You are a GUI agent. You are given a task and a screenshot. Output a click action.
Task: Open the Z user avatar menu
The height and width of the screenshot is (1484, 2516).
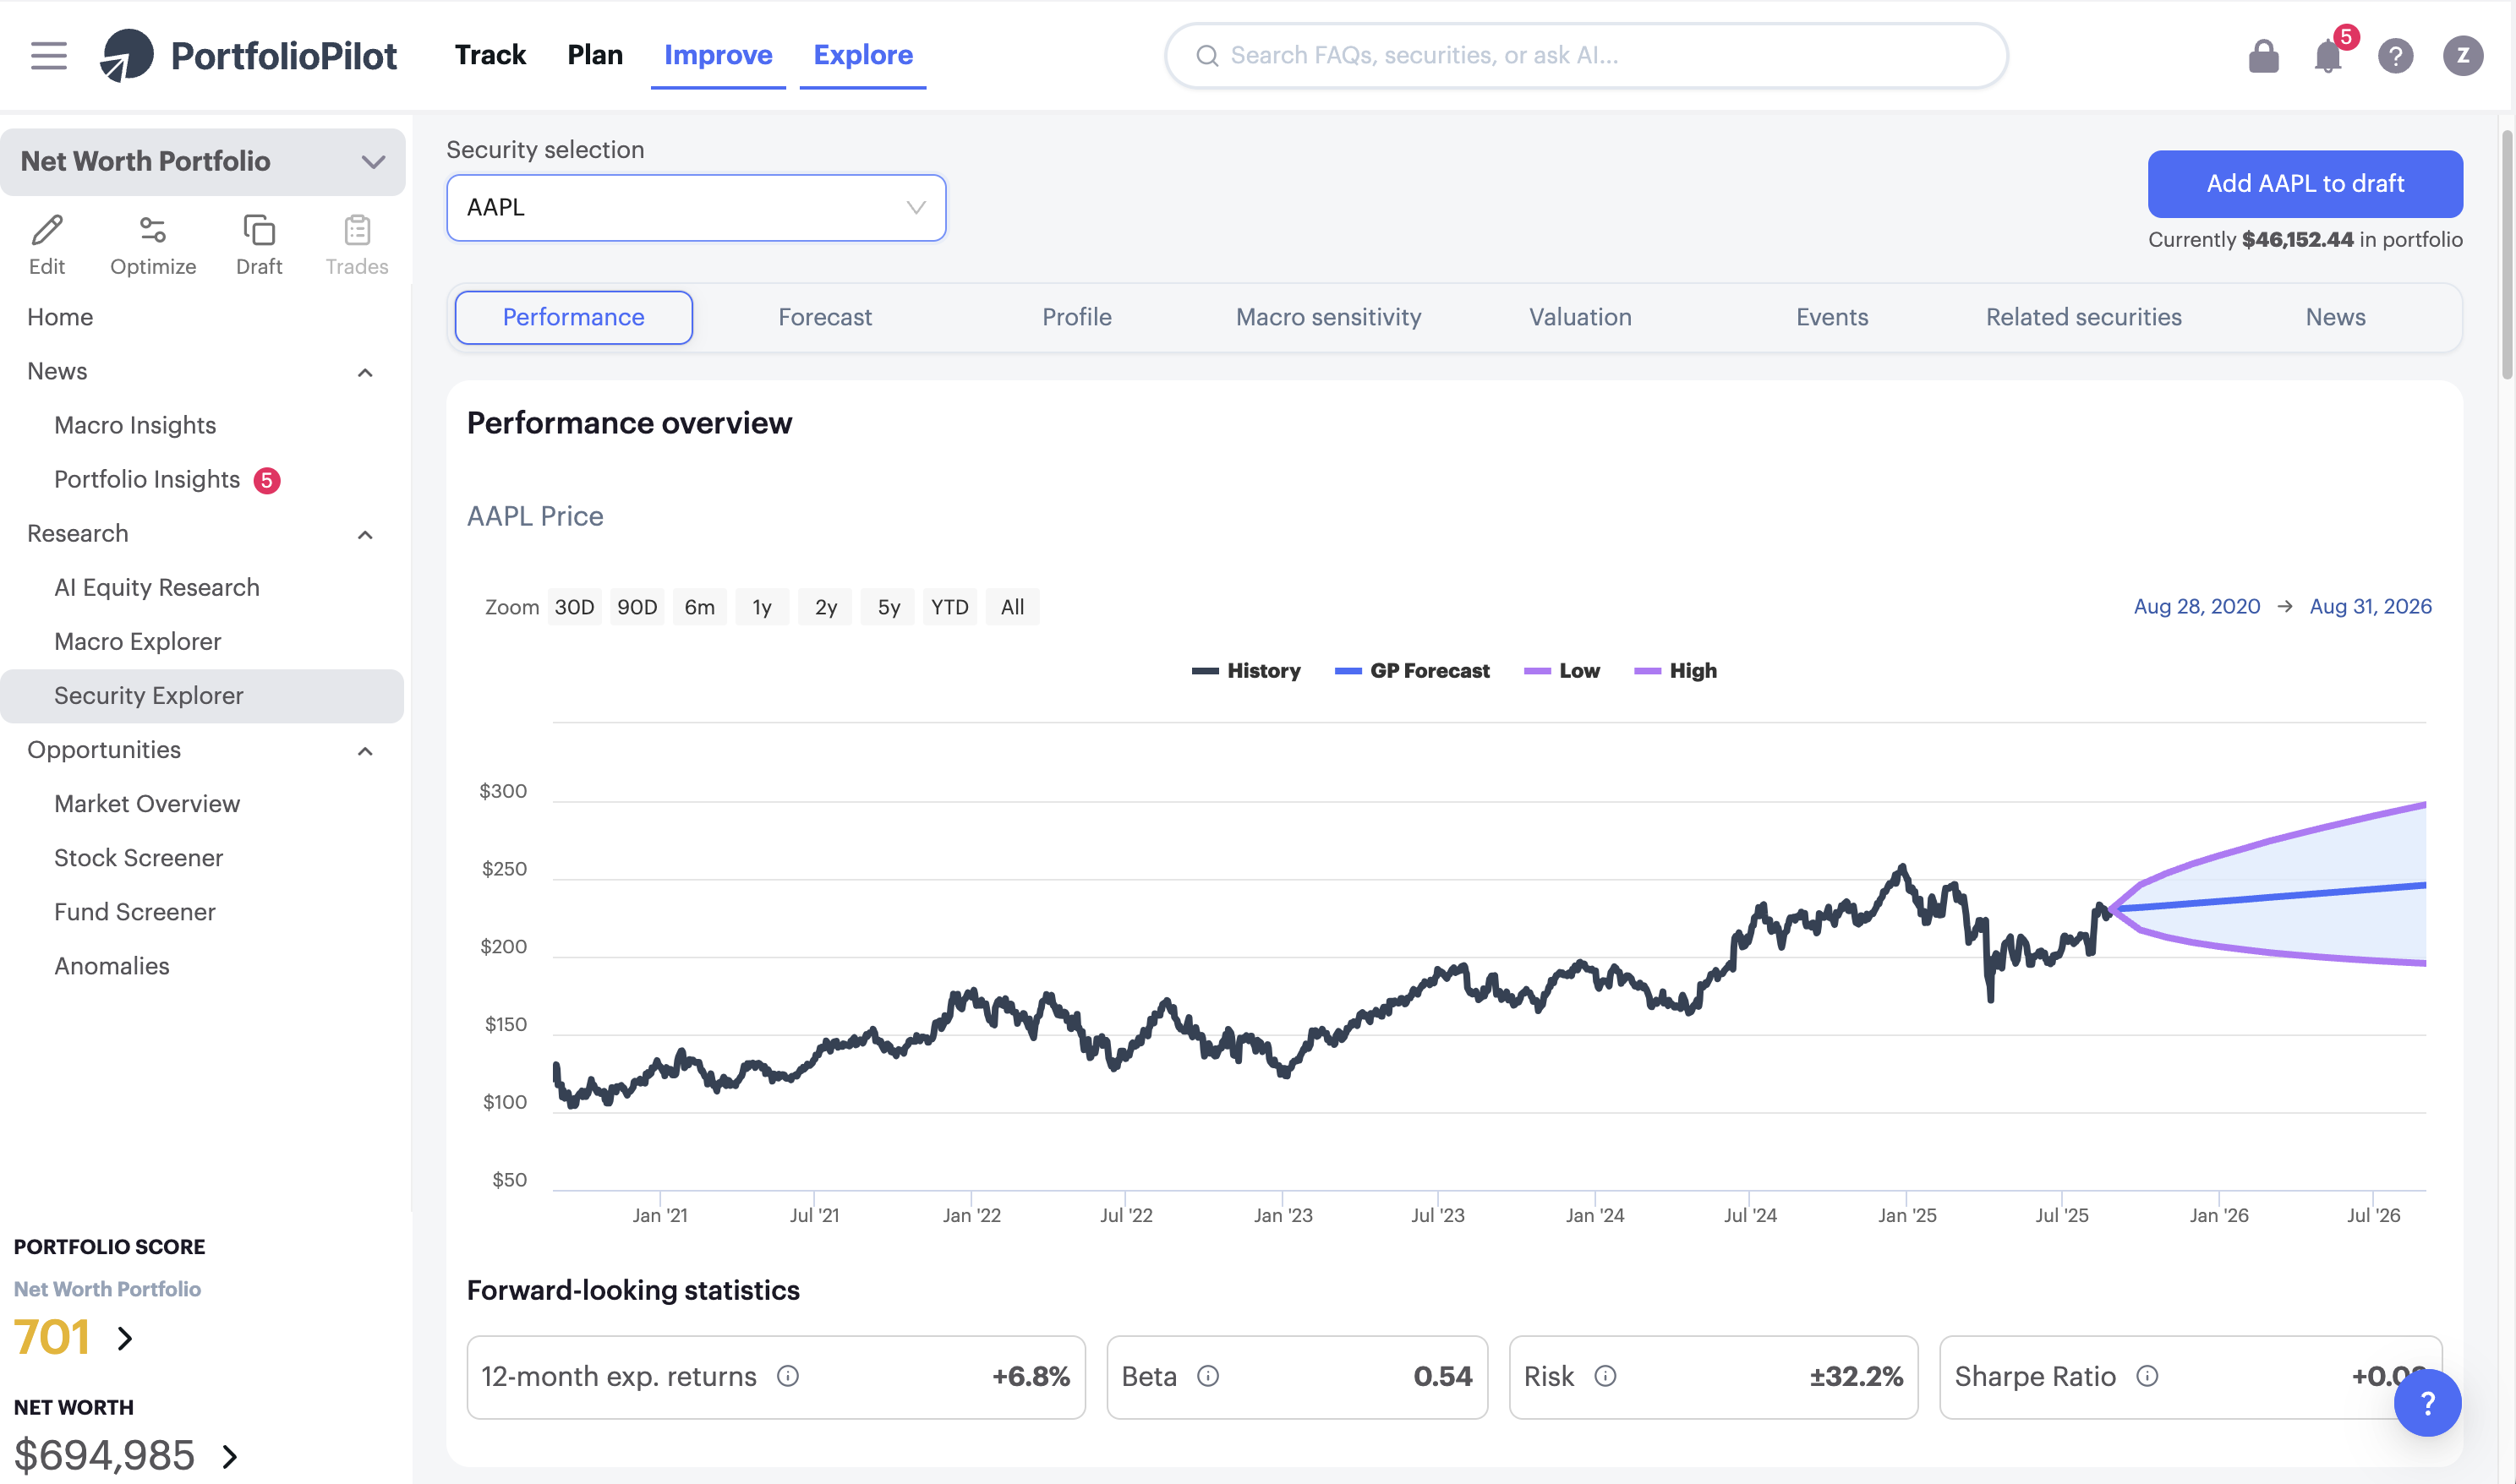[x=2462, y=56]
